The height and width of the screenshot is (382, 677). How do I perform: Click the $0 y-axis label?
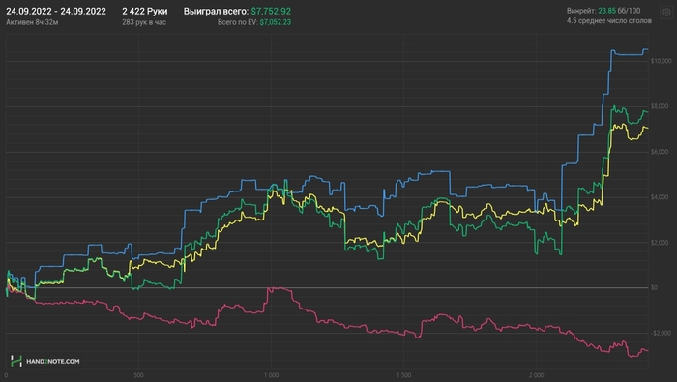pyautogui.click(x=654, y=287)
